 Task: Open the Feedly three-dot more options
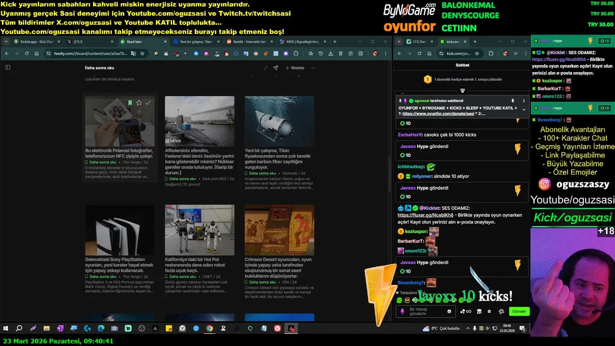pyautogui.click(x=313, y=68)
